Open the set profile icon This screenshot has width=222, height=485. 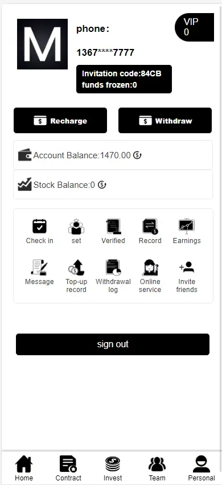tap(76, 227)
